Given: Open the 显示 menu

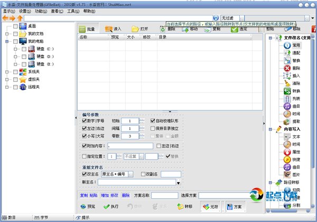Looking at the screenshot, I should [x=9, y=11].
